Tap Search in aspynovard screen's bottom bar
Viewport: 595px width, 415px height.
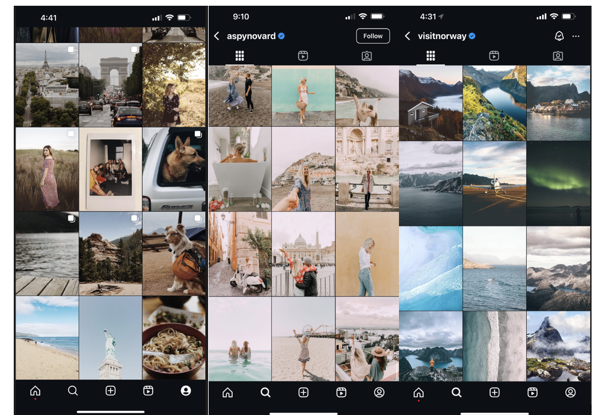pyautogui.click(x=265, y=392)
